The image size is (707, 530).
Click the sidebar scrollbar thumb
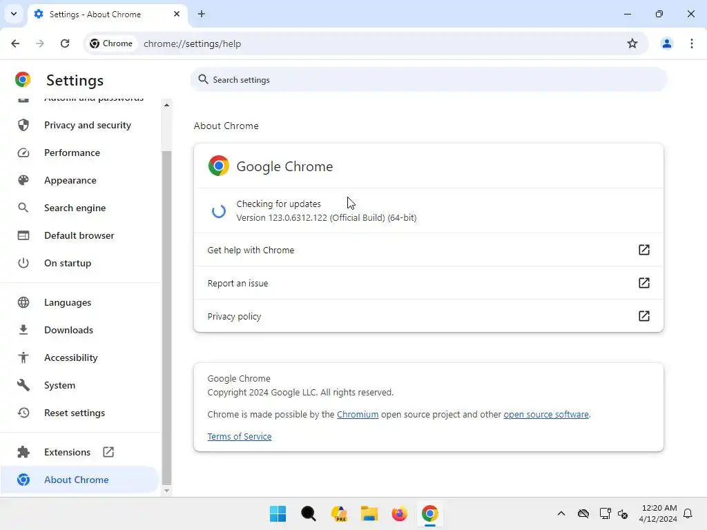coord(167,318)
